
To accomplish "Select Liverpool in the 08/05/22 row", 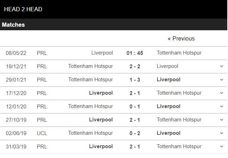I will [102, 53].
